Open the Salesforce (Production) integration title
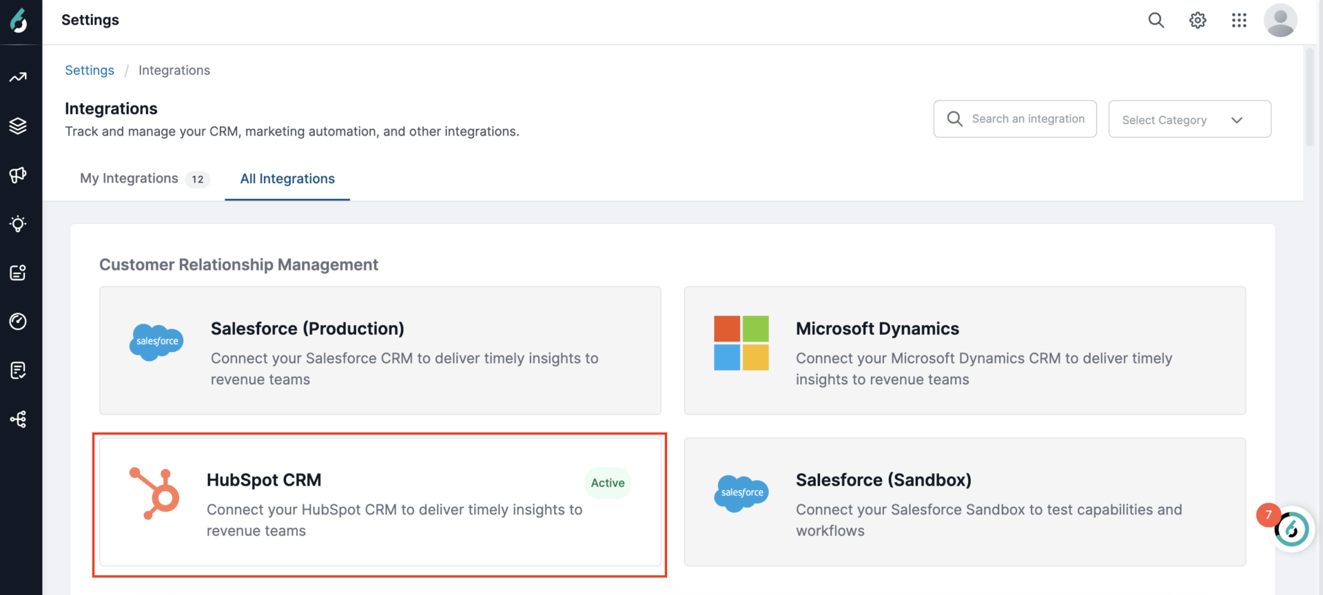This screenshot has height=595, width=1323. coord(307,328)
